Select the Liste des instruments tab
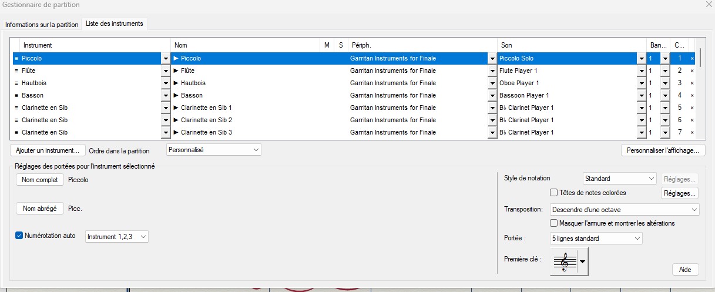Viewport: 715px width, 292px height. click(114, 24)
